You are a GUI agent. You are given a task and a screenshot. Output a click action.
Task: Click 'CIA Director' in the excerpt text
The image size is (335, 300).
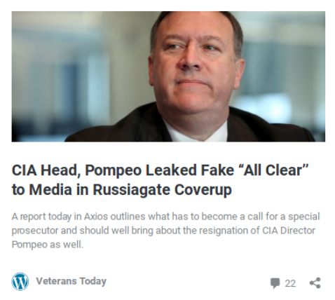click(x=289, y=231)
